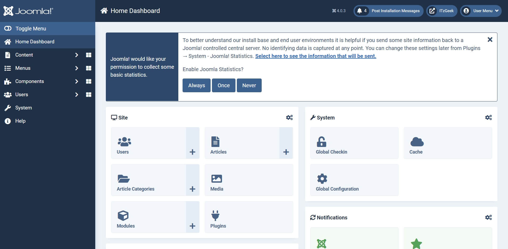Click the Joomla update notification tile
This screenshot has height=249, width=508.
354,238
